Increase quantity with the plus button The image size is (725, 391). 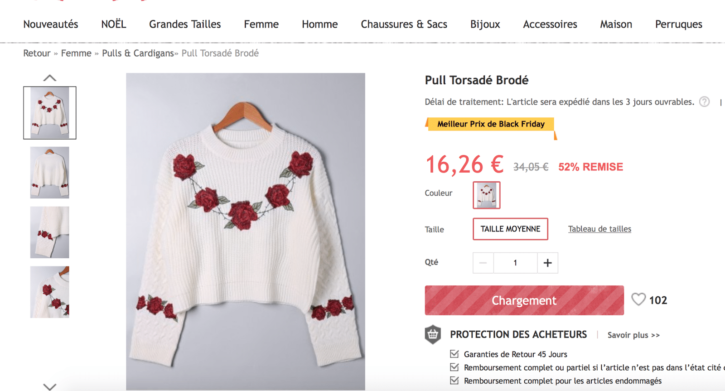point(547,263)
